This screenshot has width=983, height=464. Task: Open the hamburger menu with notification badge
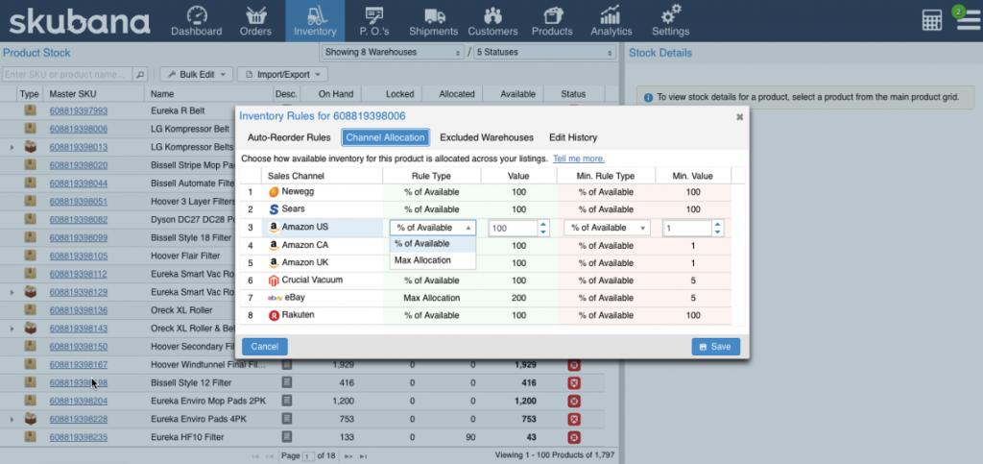(x=969, y=19)
